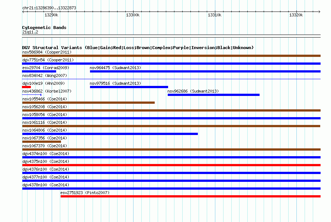The height and width of the screenshot is (222, 331).
Task: Click the nsv1061116 (Coe2014) label
Action: pyautogui.click(x=45, y=122)
